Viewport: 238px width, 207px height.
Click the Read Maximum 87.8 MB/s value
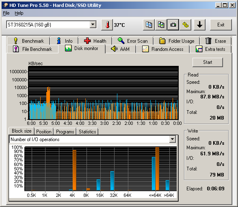(x=212, y=96)
